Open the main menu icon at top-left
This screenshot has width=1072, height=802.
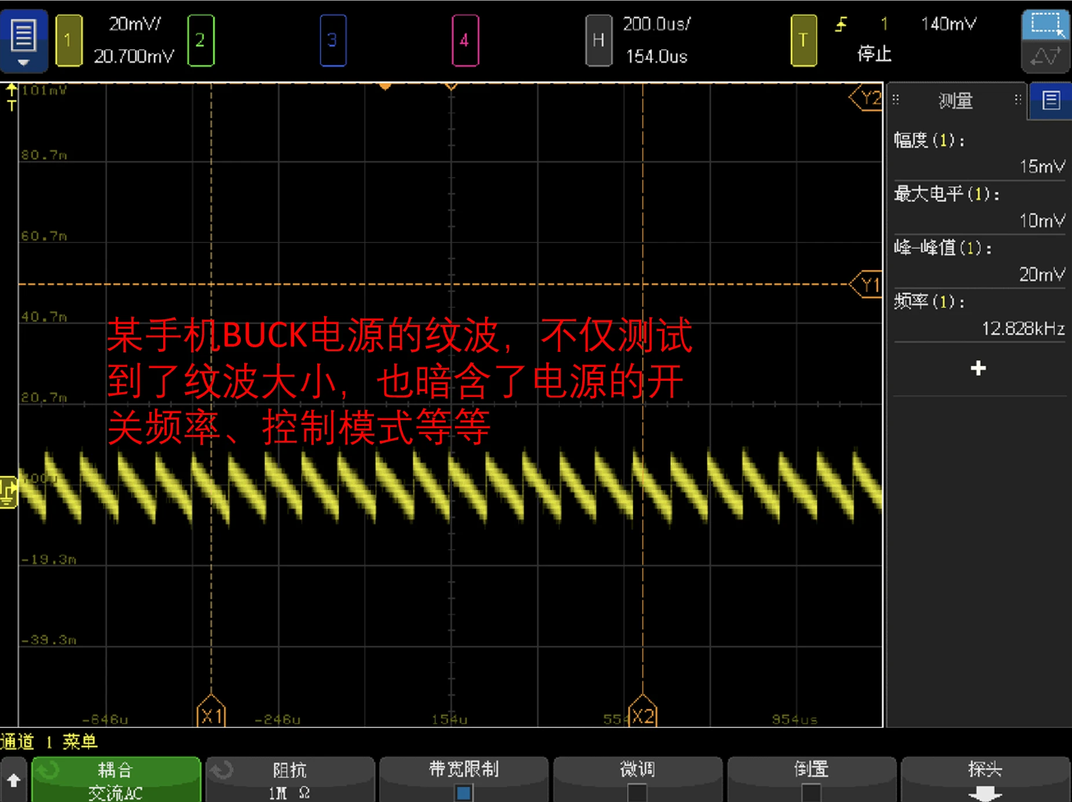point(23,40)
